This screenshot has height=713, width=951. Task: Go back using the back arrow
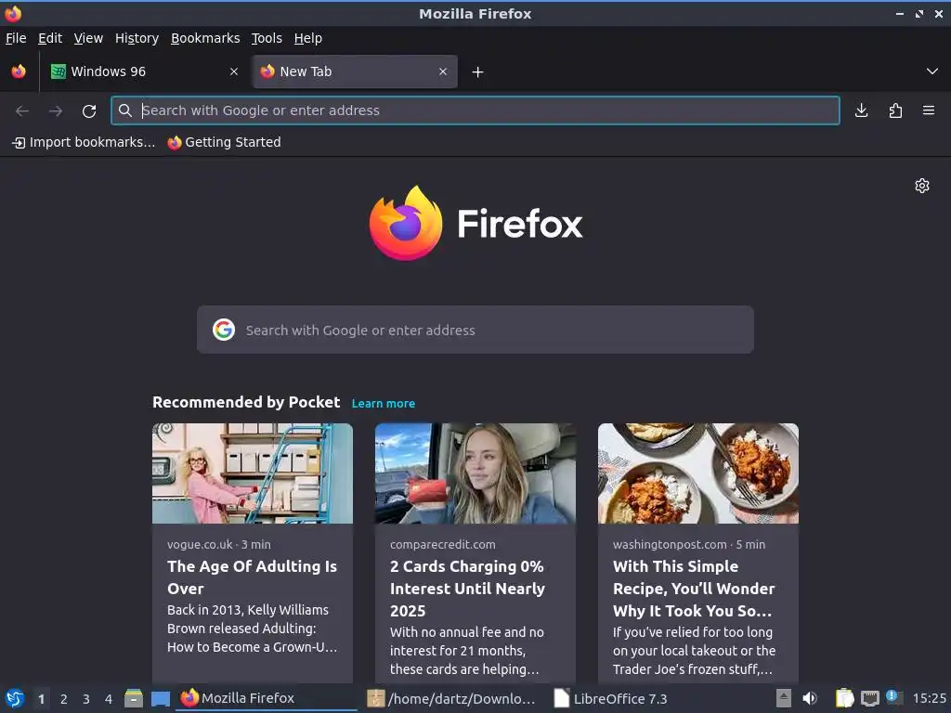coord(22,111)
